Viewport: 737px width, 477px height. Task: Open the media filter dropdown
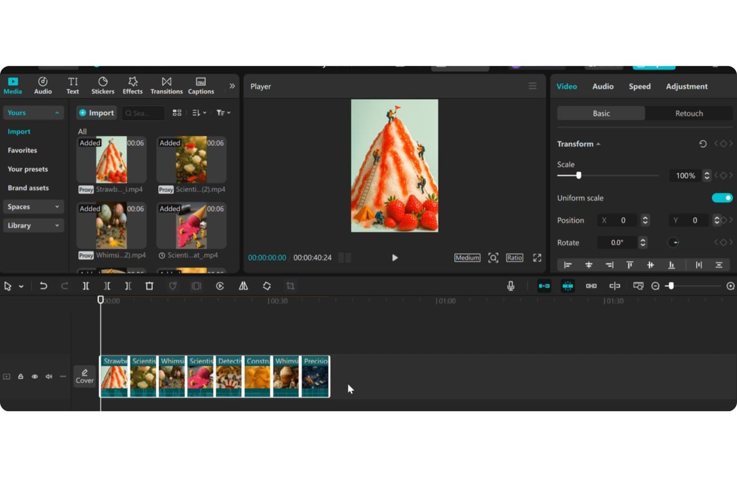223,113
